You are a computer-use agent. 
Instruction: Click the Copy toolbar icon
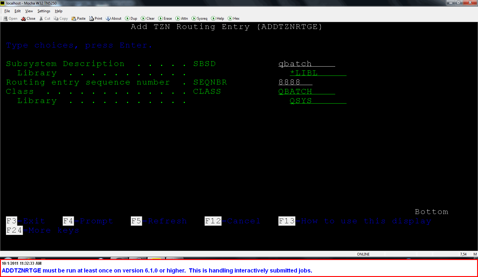pyautogui.click(x=60, y=18)
